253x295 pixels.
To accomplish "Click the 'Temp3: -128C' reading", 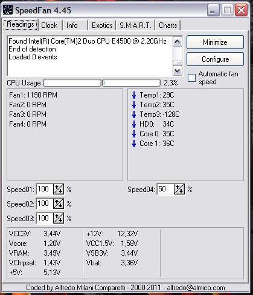I will coord(159,114).
